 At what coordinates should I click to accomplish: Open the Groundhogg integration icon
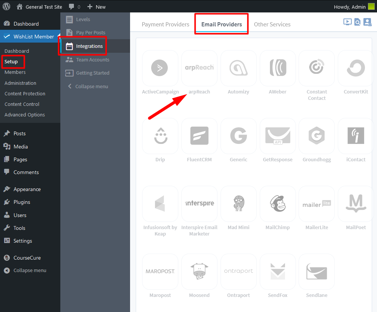[x=317, y=136]
